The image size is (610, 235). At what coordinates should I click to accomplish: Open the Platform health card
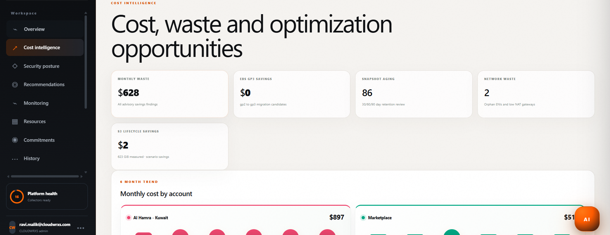(47, 196)
